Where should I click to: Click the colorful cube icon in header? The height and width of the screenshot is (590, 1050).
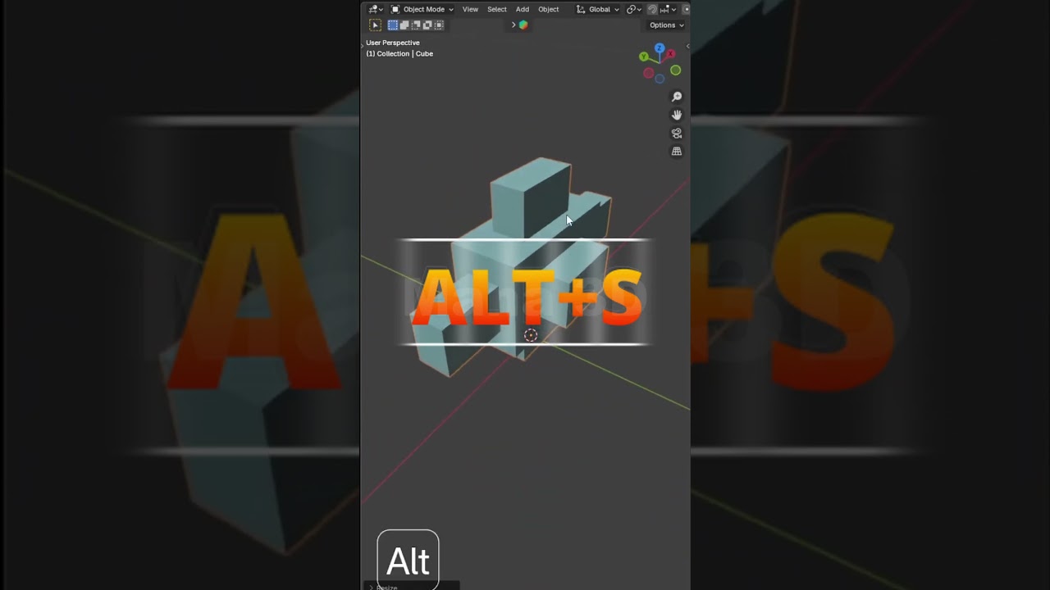(x=523, y=25)
